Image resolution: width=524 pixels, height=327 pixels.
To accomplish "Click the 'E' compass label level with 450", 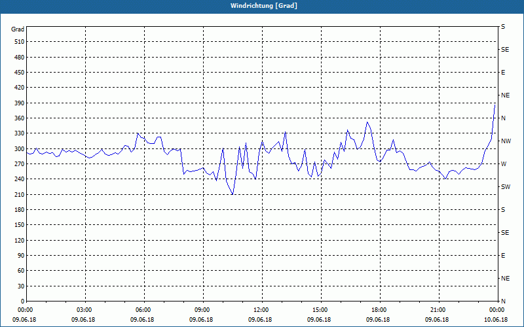I will pyautogui.click(x=503, y=73).
